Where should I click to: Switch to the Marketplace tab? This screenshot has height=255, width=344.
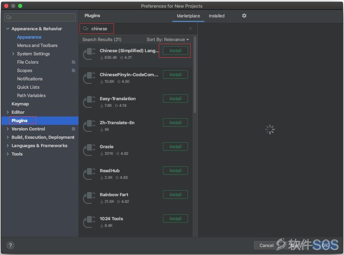pos(188,16)
